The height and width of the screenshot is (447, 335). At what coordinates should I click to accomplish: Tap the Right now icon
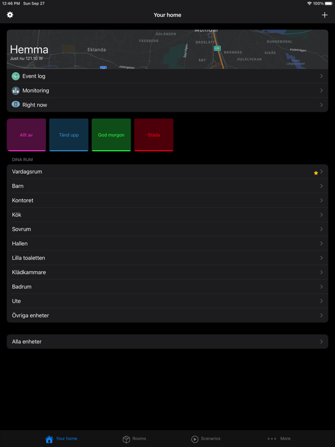[16, 104]
